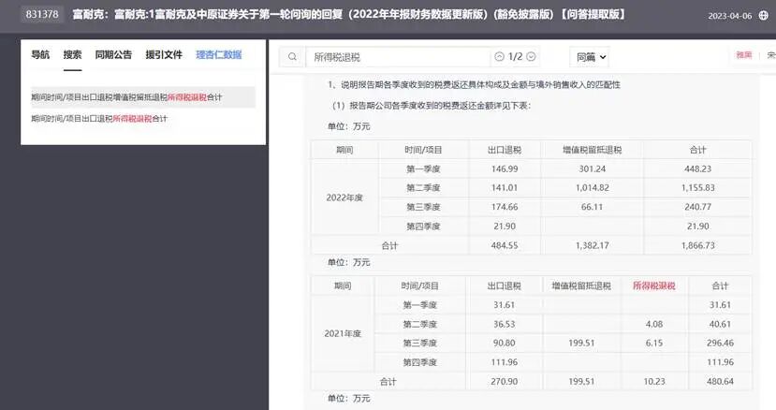Click the 1/2 match counter
Screen dimensions: 776x410
(x=515, y=57)
